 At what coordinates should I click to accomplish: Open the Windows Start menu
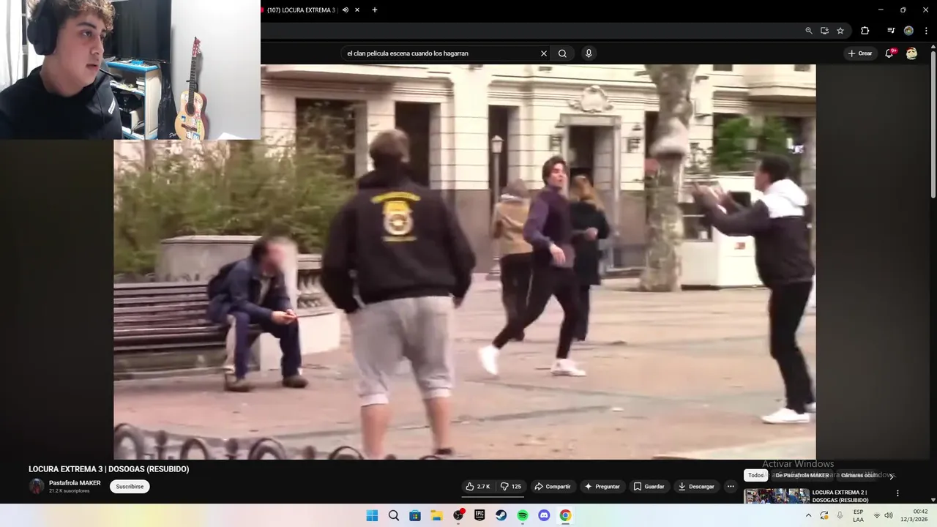372,515
